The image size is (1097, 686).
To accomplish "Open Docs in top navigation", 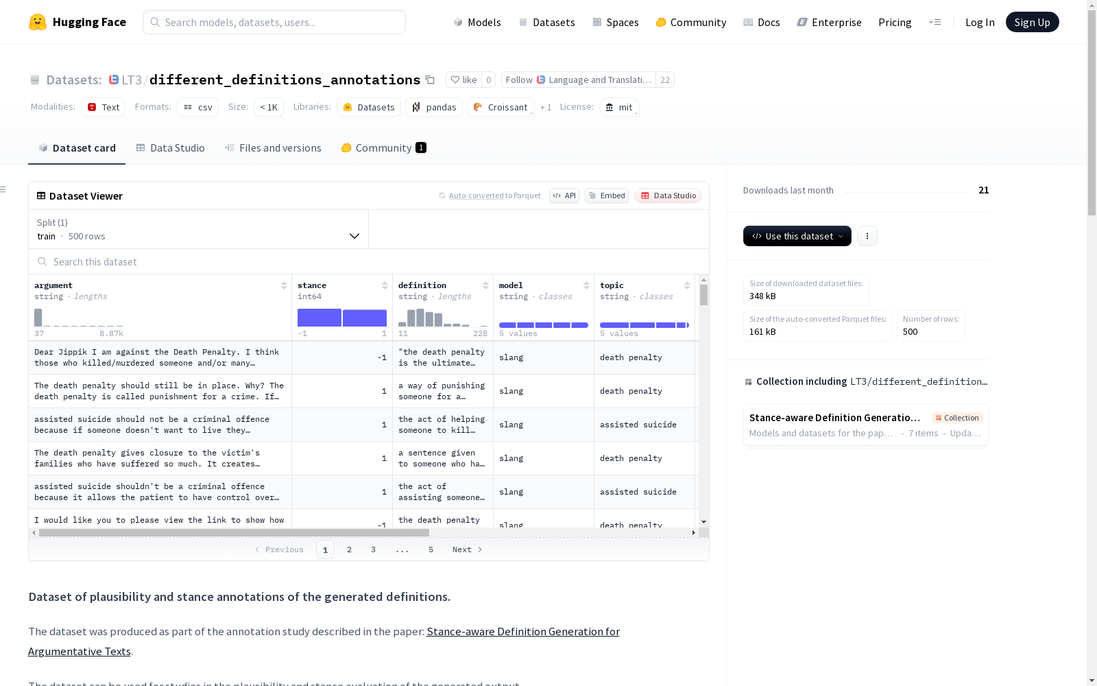I will pos(762,22).
